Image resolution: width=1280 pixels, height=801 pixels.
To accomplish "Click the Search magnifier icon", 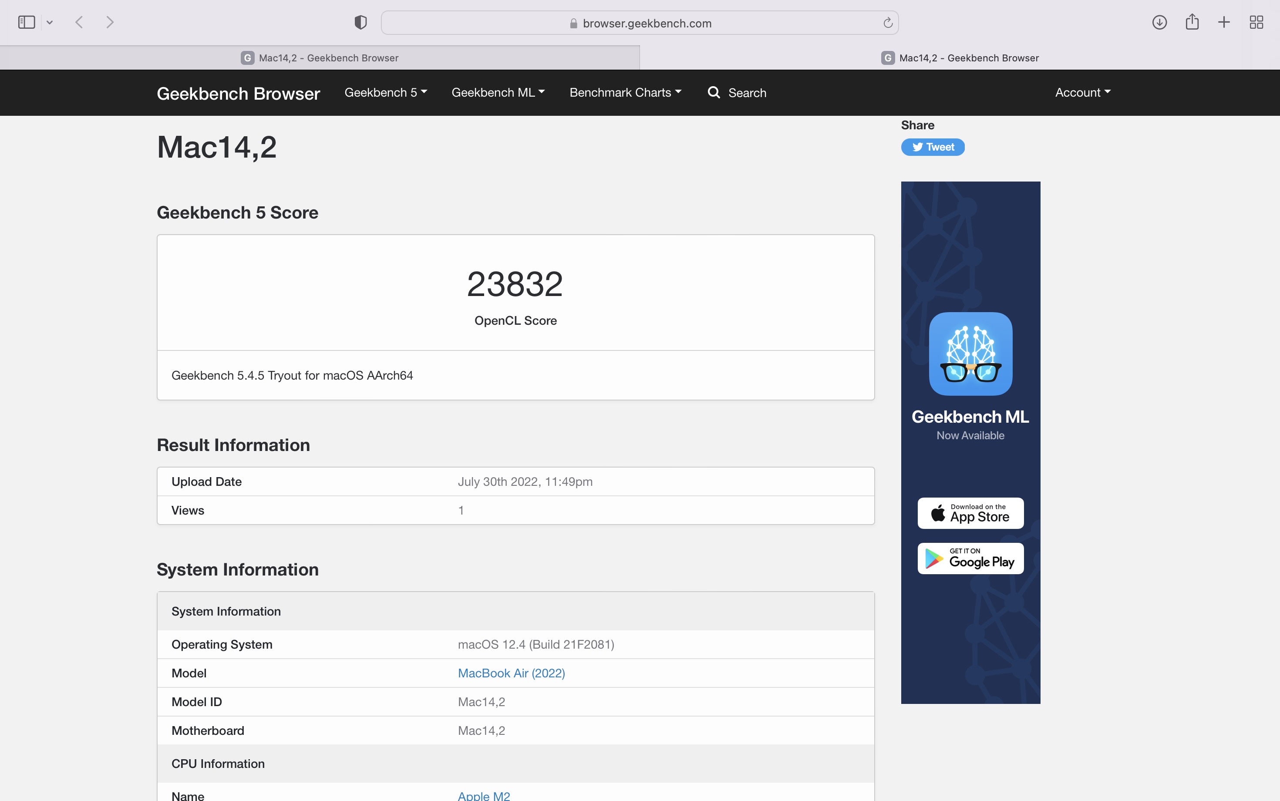I will (x=714, y=93).
